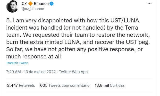View the 2.447 Retweets list
160x96 pixels.
point(21,85)
